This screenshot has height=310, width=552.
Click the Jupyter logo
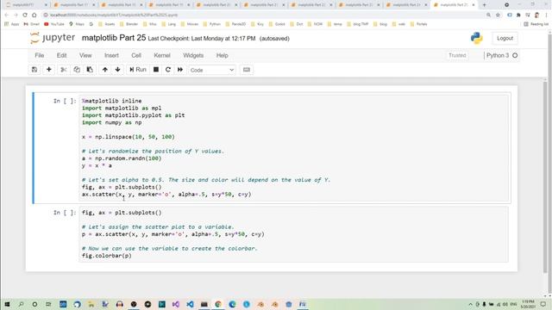pos(53,38)
